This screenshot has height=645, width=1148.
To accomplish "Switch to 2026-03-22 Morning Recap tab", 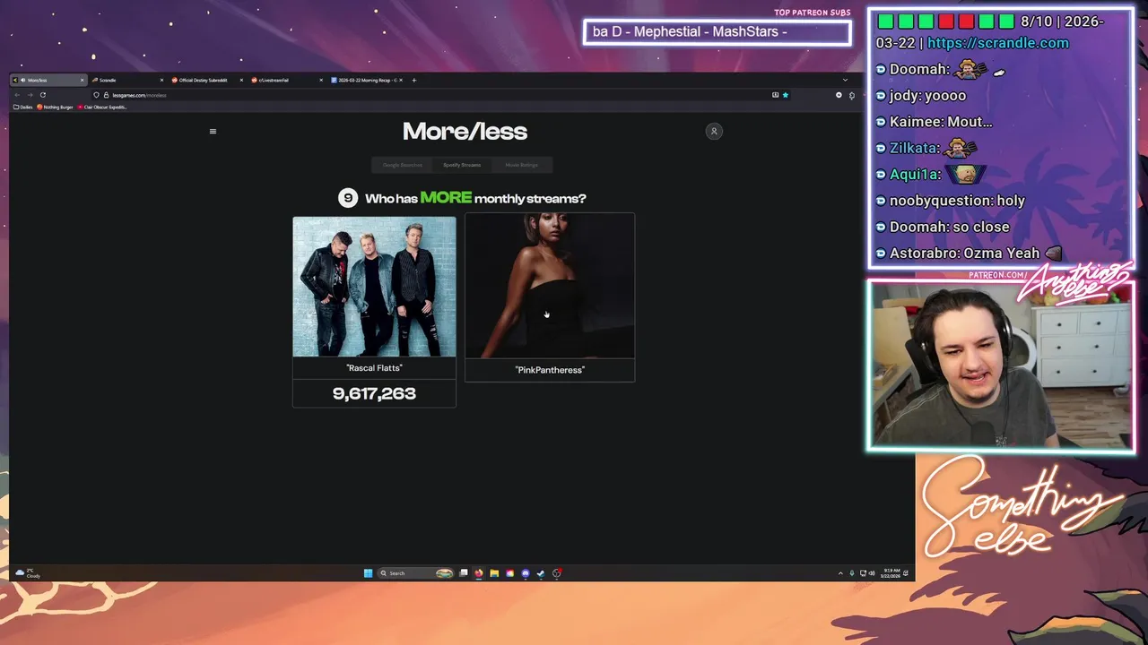I will pyautogui.click(x=367, y=80).
